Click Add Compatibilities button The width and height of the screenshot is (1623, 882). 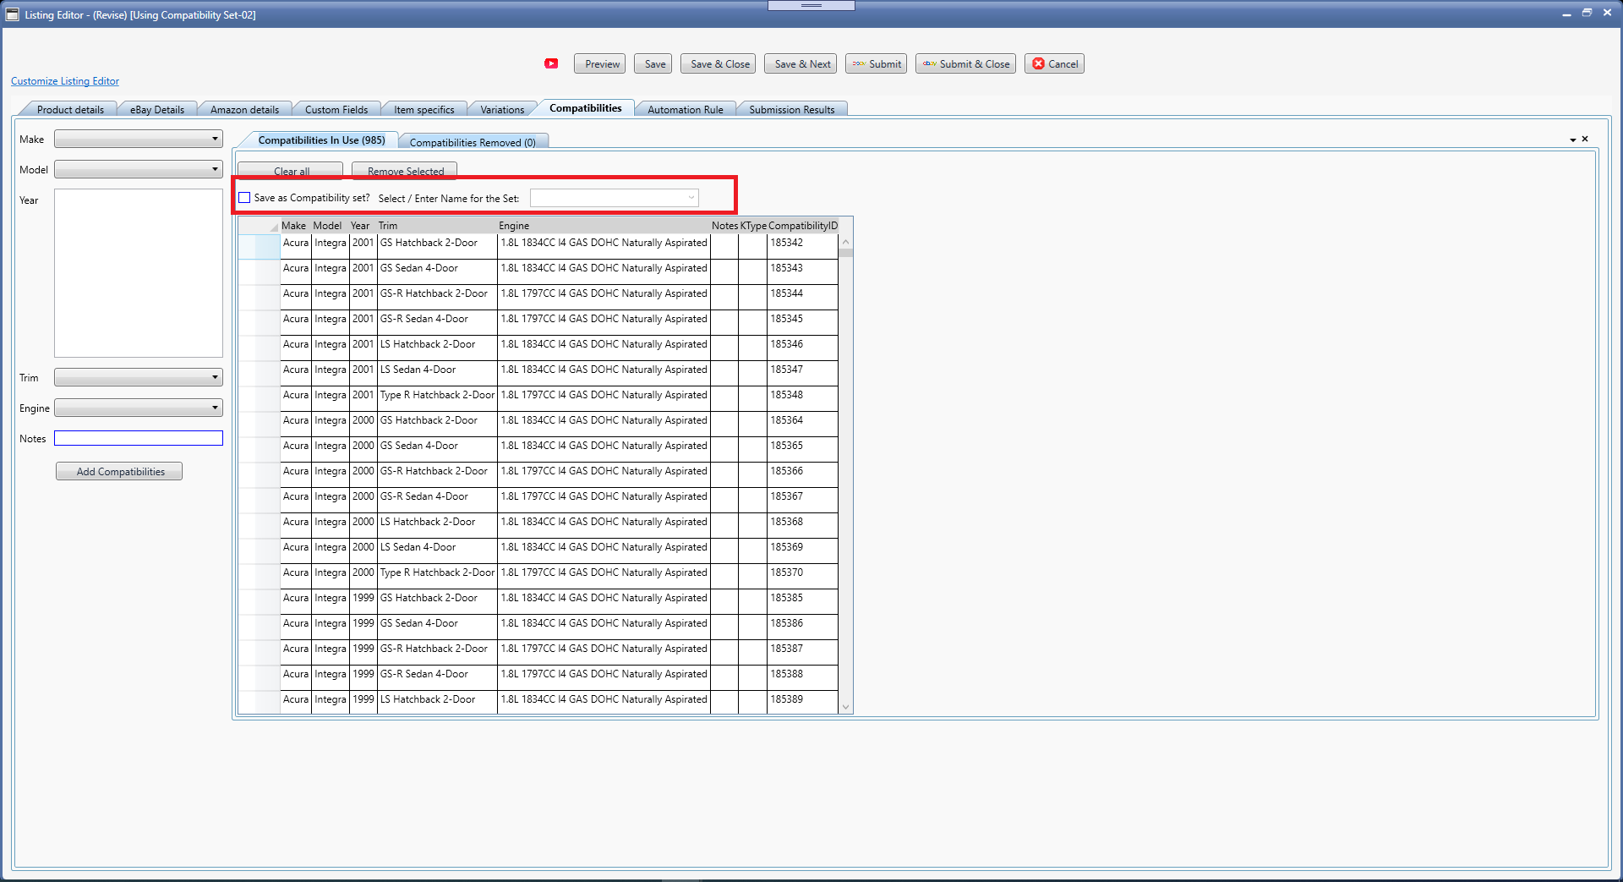(x=119, y=471)
